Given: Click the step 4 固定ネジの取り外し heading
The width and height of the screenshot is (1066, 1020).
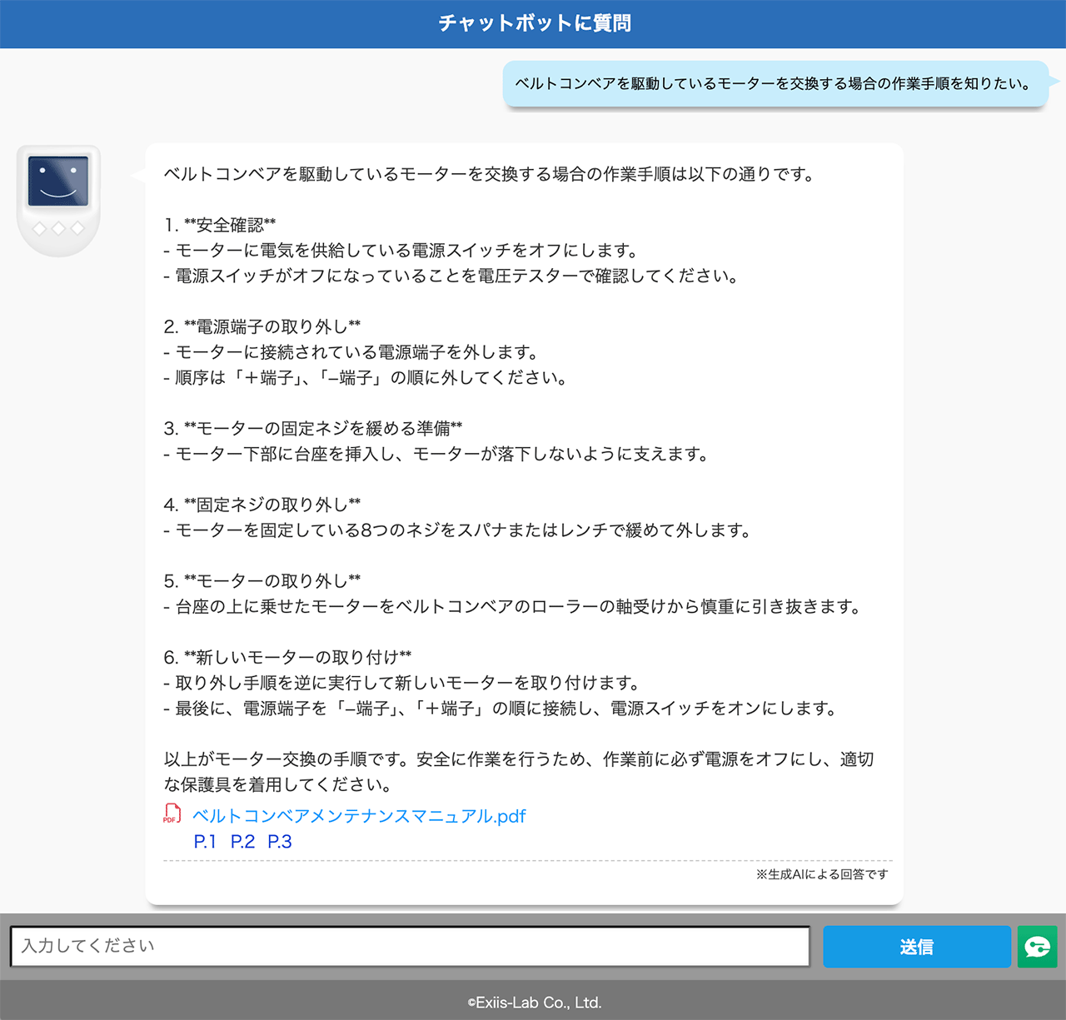Looking at the screenshot, I should [262, 505].
